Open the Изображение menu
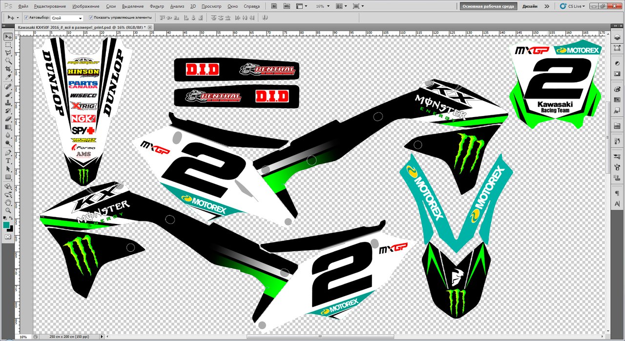Viewport: 625px width, 341px height. coord(86,6)
